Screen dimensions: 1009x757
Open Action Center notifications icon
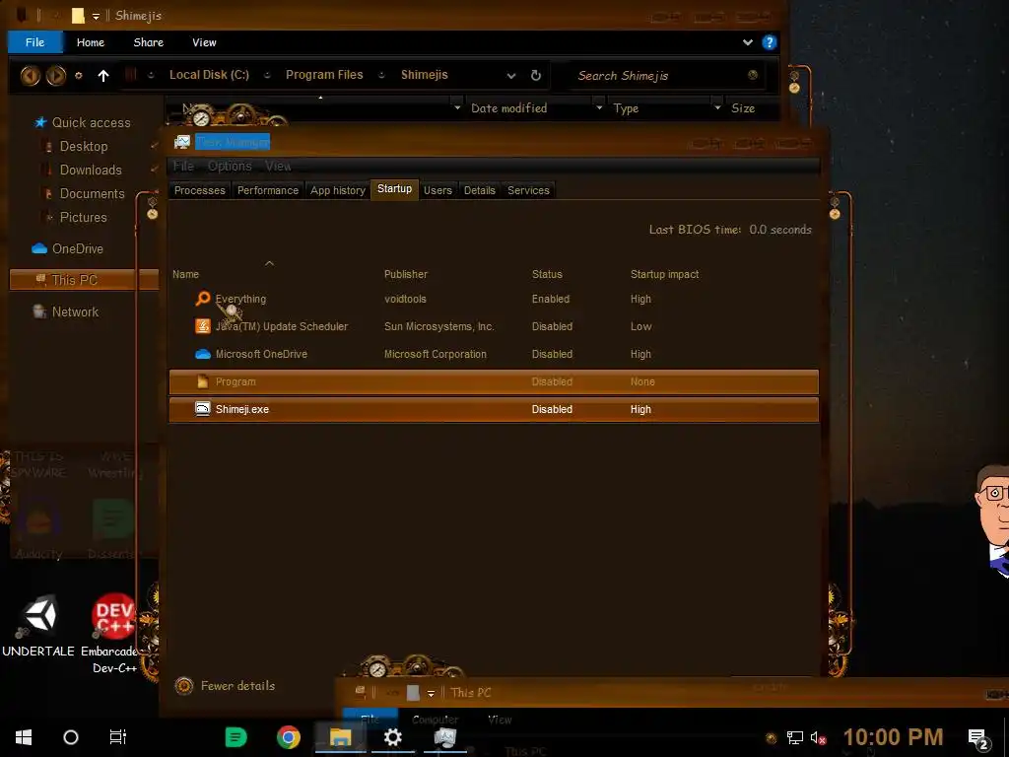pyautogui.click(x=978, y=738)
